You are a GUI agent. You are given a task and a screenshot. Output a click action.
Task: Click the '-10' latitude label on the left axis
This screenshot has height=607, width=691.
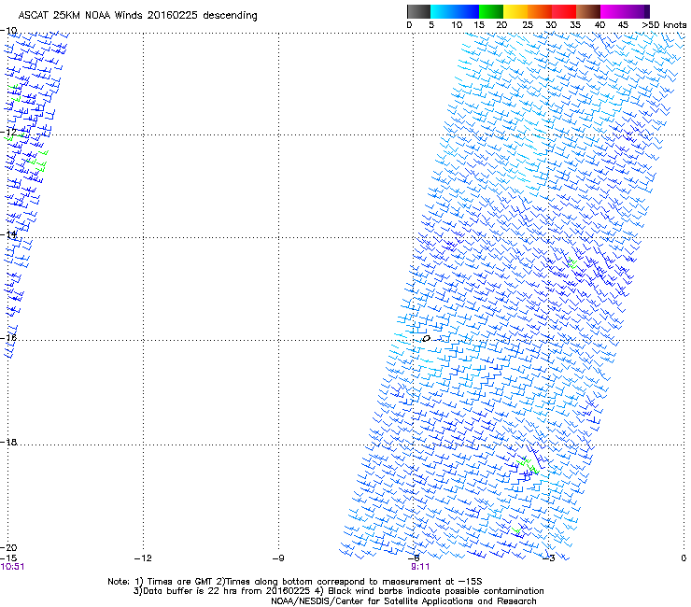coord(8,31)
